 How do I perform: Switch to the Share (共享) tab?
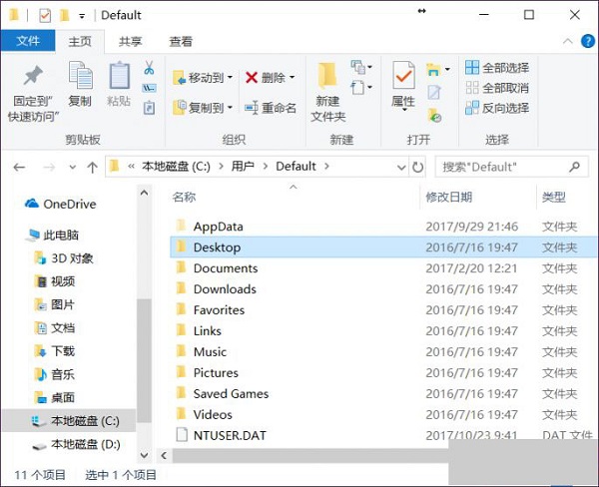click(x=130, y=41)
